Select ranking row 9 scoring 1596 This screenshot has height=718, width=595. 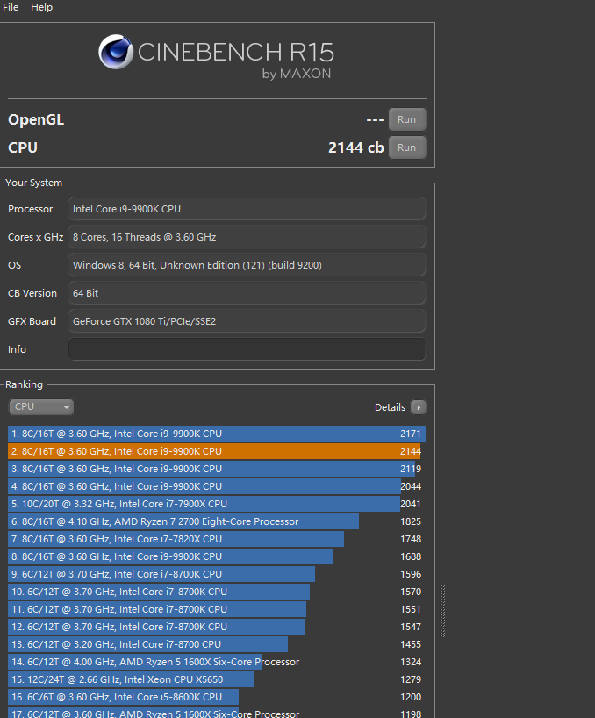[217, 574]
